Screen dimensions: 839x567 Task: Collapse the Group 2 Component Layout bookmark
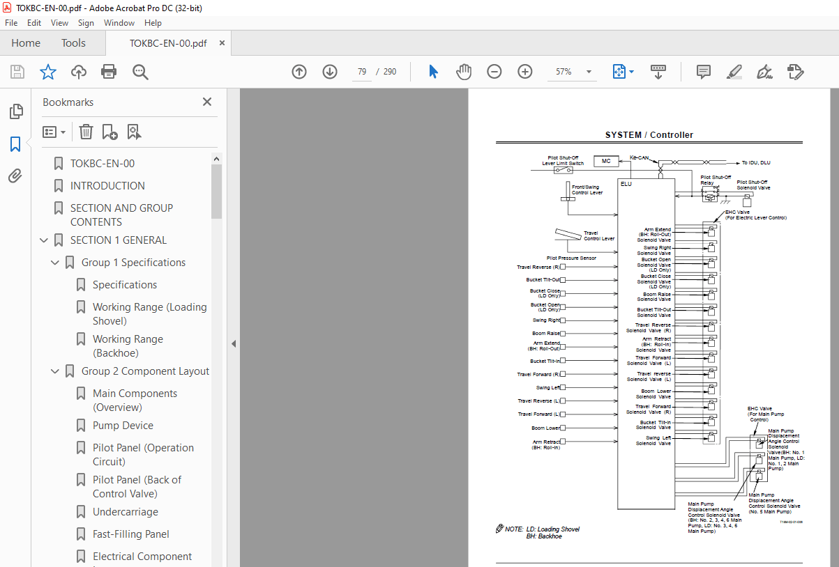click(54, 371)
